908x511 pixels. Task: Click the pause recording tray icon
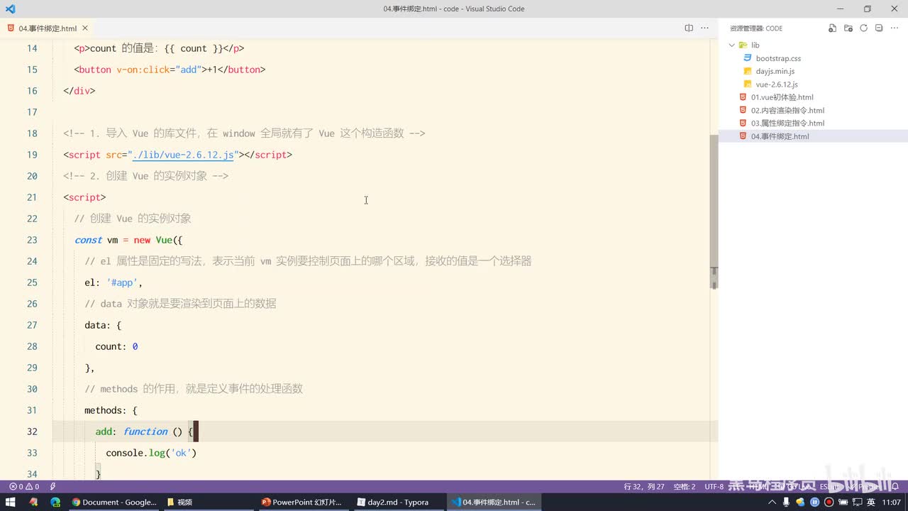(815, 502)
